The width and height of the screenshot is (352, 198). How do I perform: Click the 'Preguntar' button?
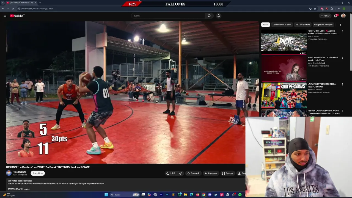pos(211,173)
